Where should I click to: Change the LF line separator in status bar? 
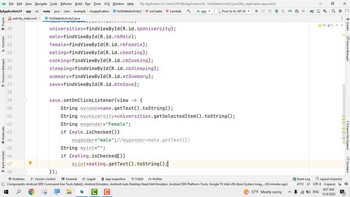coord(308,184)
